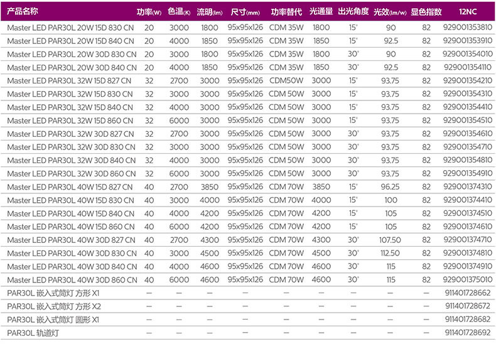The image size is (496, 344).
Task: Click product Master LED PAR30L 40W 30D 860 CN
Action: pyautogui.click(x=71, y=279)
